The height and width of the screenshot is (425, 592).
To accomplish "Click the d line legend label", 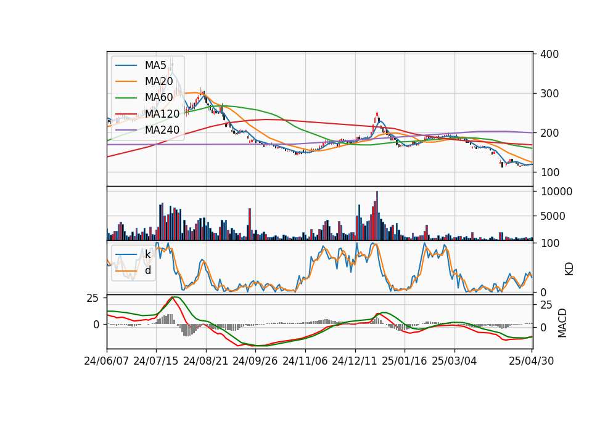I will 148,270.
